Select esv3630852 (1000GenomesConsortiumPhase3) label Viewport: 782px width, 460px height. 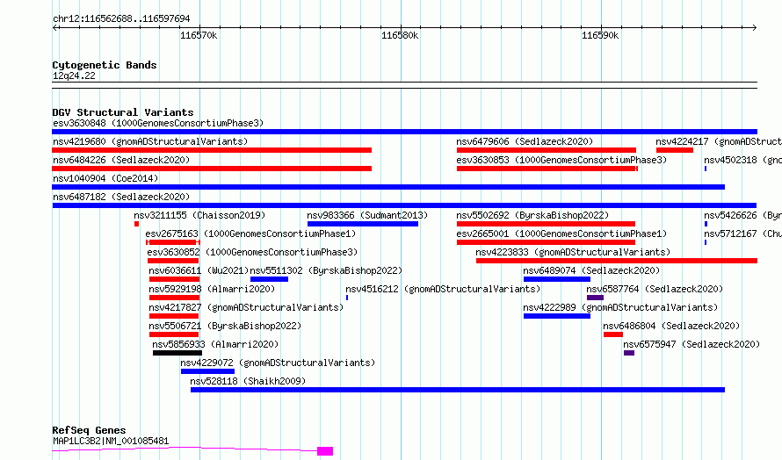pos(252,252)
